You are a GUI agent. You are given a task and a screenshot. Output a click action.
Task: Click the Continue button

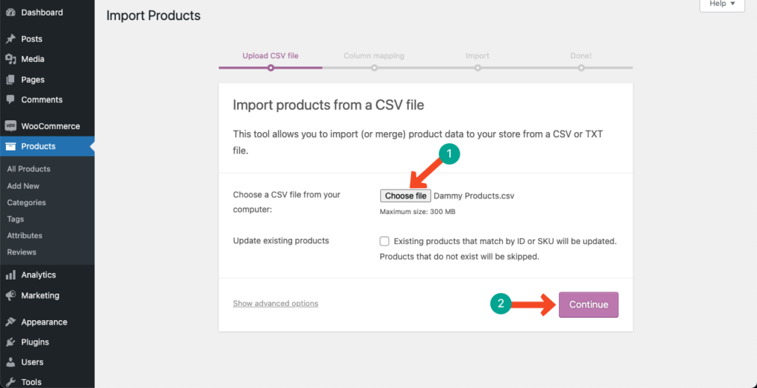tap(588, 305)
